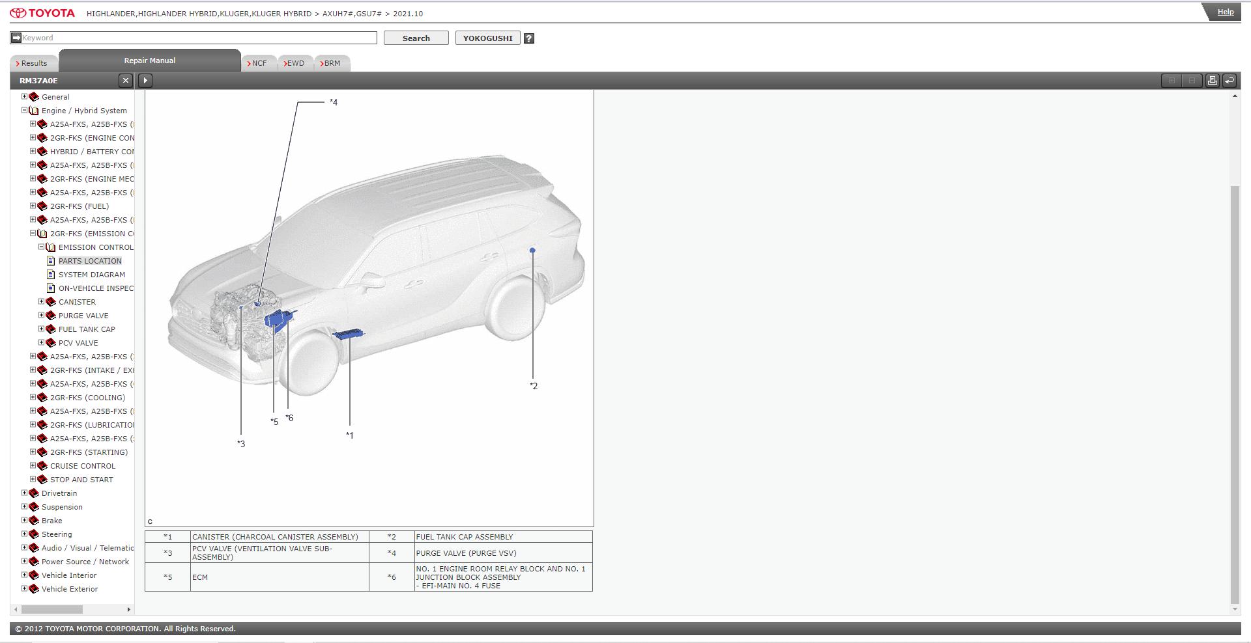
Task: Click the YOKOGUSHI button
Action: [x=487, y=38]
